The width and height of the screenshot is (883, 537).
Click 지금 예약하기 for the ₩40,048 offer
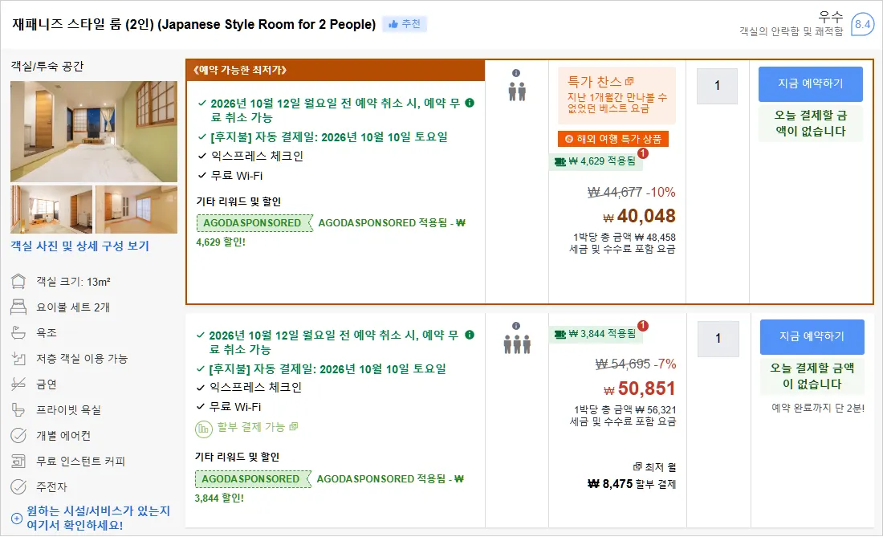click(811, 83)
